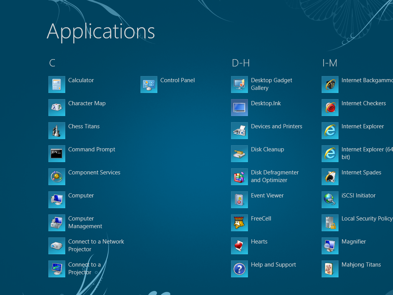The height and width of the screenshot is (295, 393).
Task: Open the Magnifier icon
Action: [330, 246]
